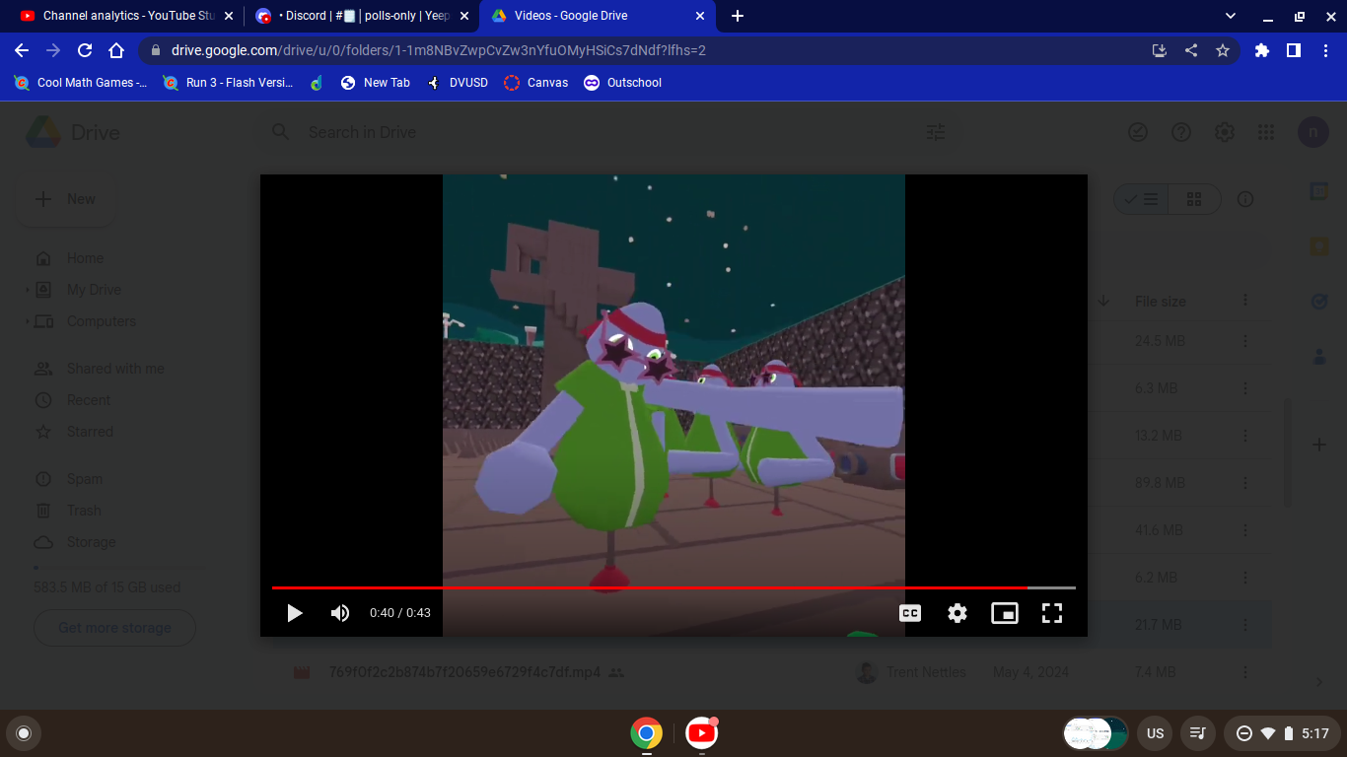Viewport: 1347px width, 757px height.
Task: Play the video in the preview player
Action: pyautogui.click(x=294, y=613)
